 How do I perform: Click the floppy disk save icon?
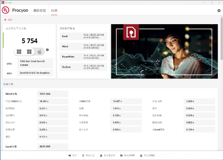(121, 156)
